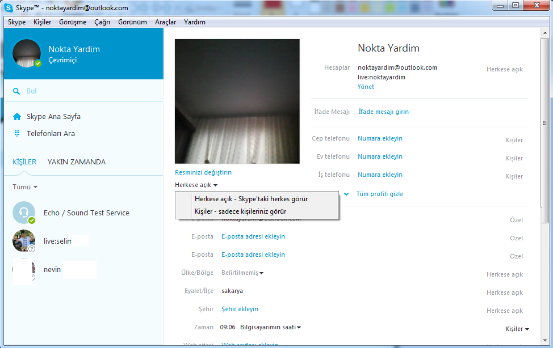The height and width of the screenshot is (348, 553).
Task: Click the 09:06 time value
Action: 228,327
